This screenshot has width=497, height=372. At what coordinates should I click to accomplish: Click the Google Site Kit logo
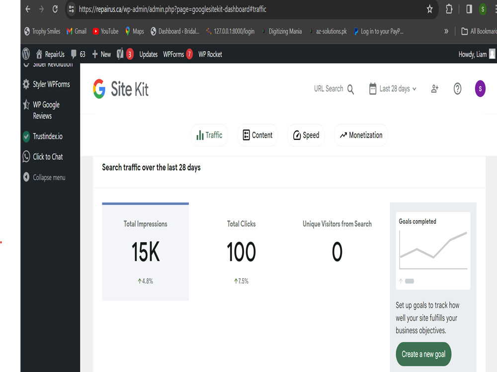point(121,89)
